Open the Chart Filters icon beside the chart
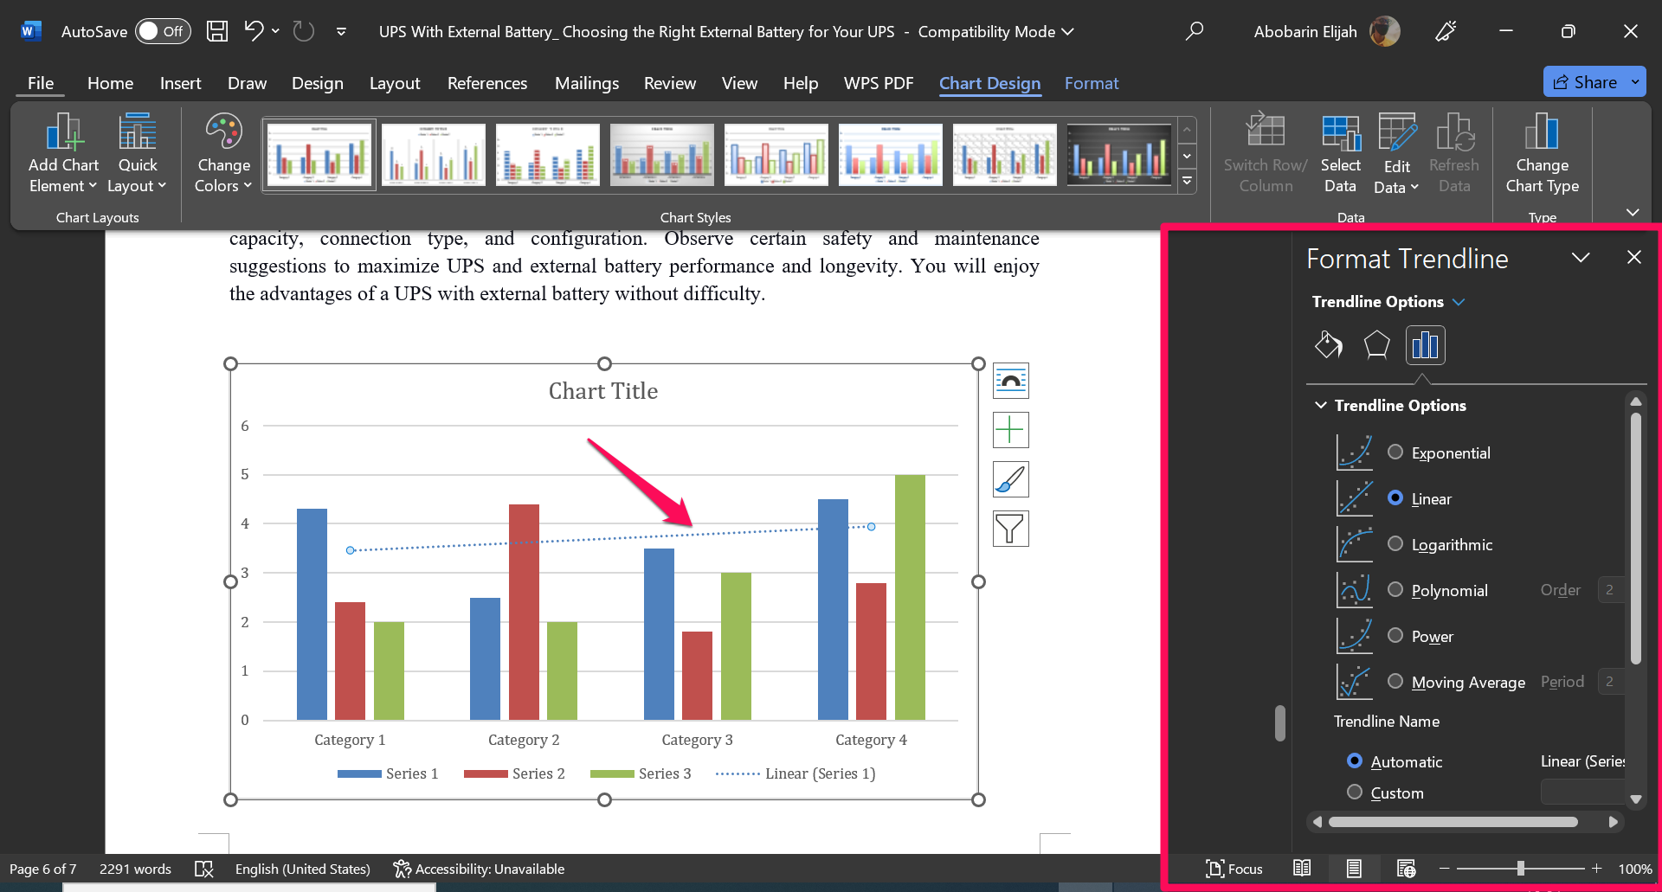This screenshot has height=892, width=1662. 1010,529
